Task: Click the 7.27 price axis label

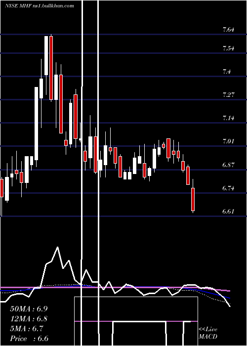Action: [228, 95]
